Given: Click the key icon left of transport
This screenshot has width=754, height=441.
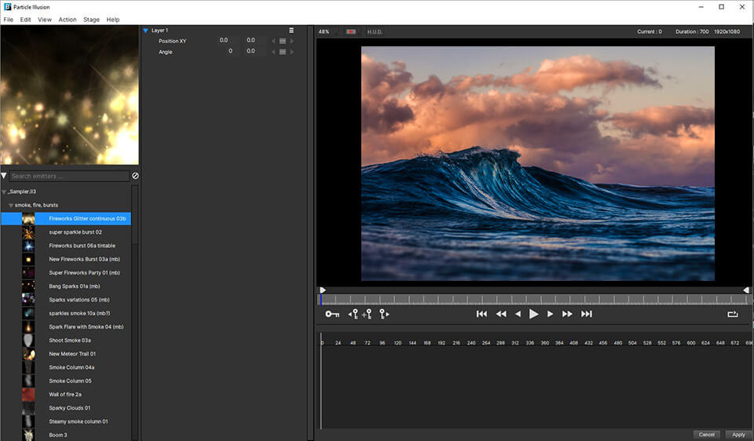Looking at the screenshot, I should coord(332,314).
